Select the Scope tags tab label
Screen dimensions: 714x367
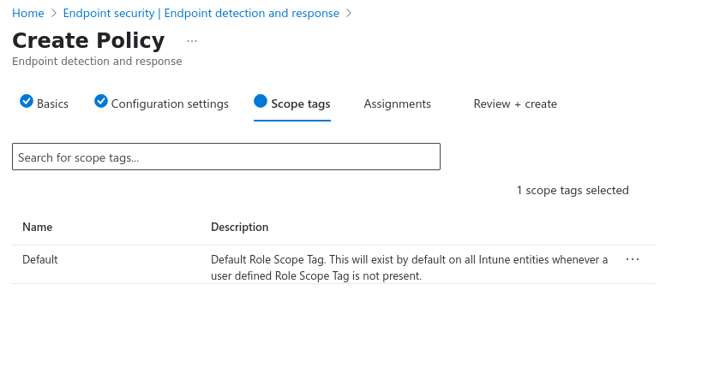(300, 104)
